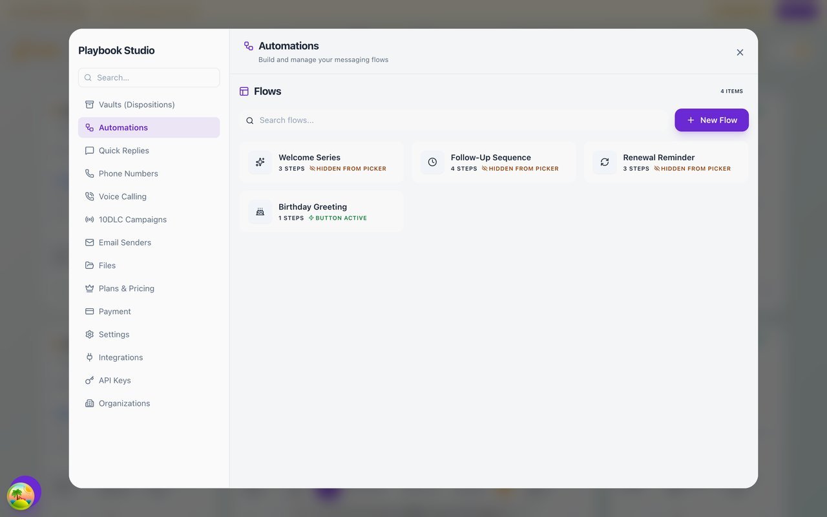Click the Follow-Up Sequence clock icon
The width and height of the screenshot is (827, 517).
click(432, 162)
